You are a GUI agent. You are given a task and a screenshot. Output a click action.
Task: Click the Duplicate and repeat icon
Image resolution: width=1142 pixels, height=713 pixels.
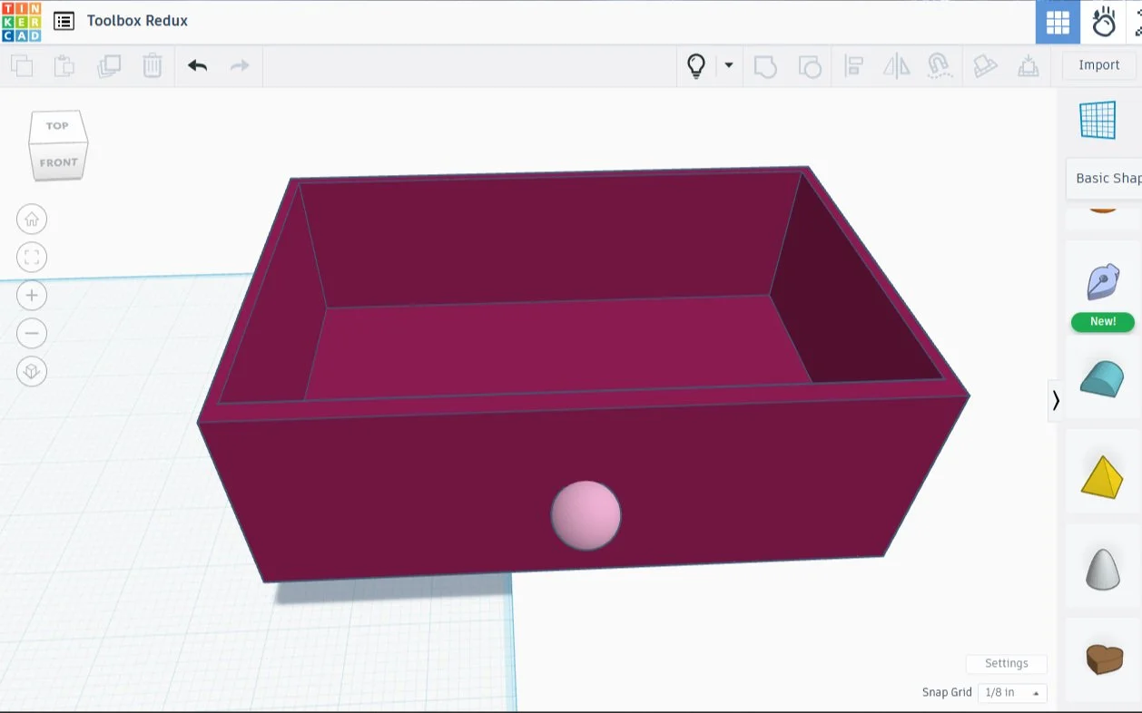pyautogui.click(x=109, y=65)
